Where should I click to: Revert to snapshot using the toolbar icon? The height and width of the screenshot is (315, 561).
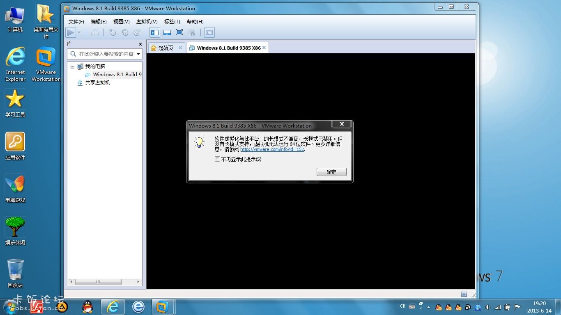click(x=125, y=32)
